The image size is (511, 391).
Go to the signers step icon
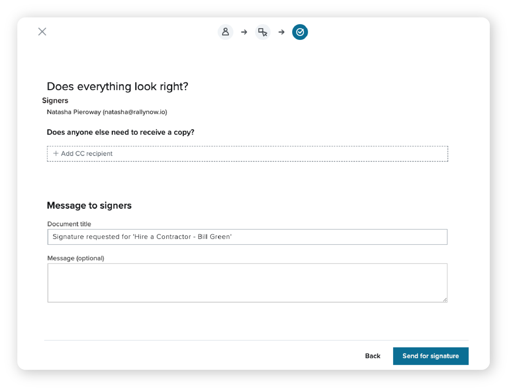pyautogui.click(x=225, y=32)
